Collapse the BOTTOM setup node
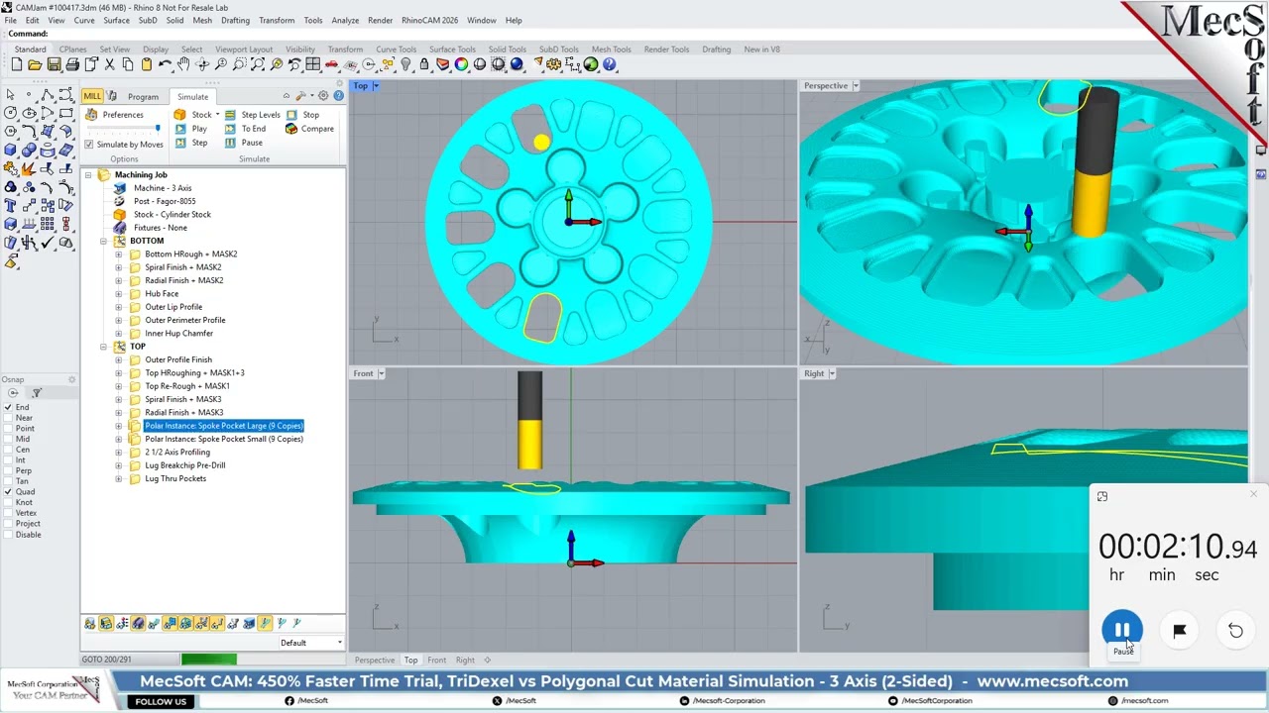 [x=103, y=241]
